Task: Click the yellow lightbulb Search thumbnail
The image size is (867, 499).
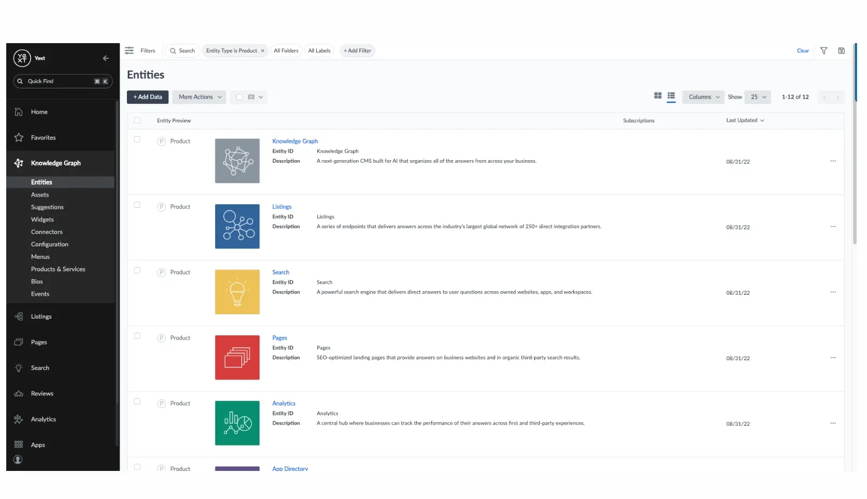Action: tap(237, 292)
